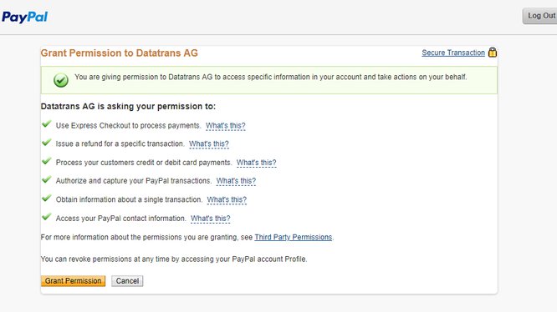Click 'Process your customers credit or debit card payments.'
Image resolution: width=557 pixels, height=312 pixels.
click(144, 163)
